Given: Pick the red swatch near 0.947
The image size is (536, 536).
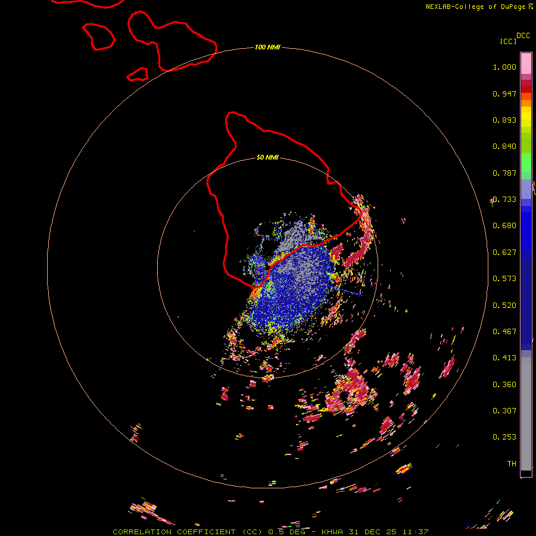Looking at the screenshot, I should (x=526, y=89).
